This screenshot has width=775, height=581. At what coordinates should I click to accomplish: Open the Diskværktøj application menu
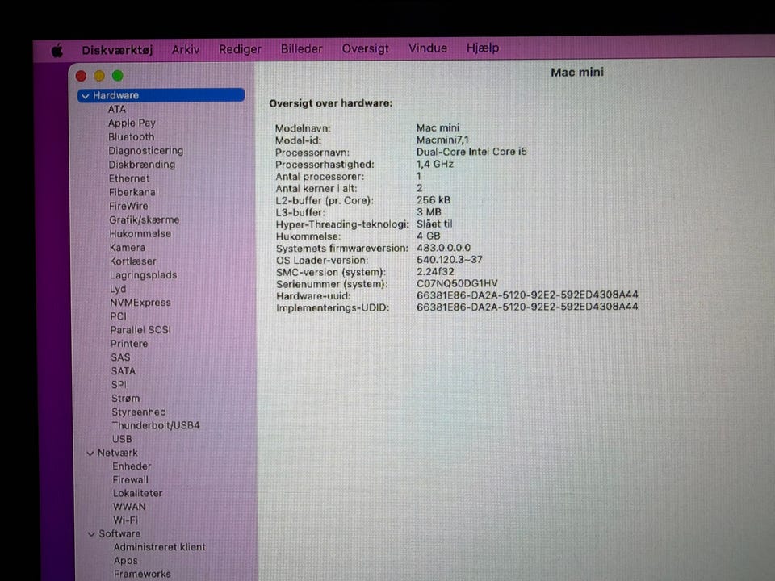(x=117, y=50)
